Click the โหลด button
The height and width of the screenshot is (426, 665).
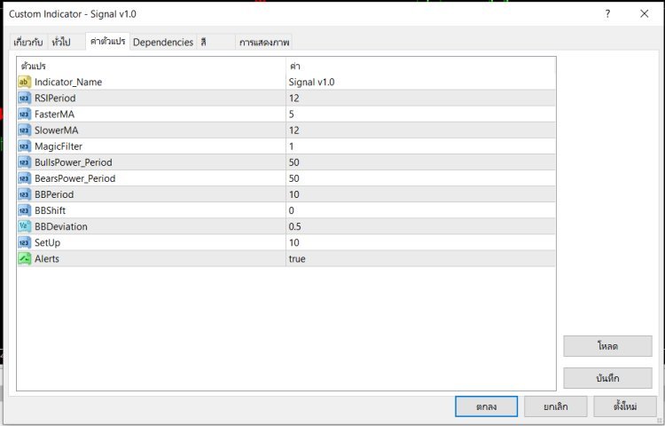(x=607, y=345)
